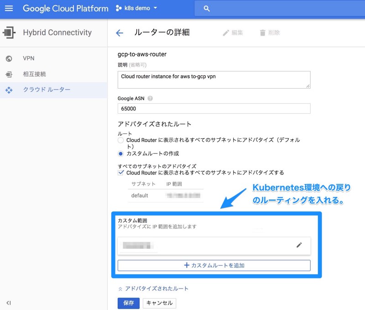365x310 pixels.
Task: Click the VPN globe icon
Action: (x=9, y=58)
